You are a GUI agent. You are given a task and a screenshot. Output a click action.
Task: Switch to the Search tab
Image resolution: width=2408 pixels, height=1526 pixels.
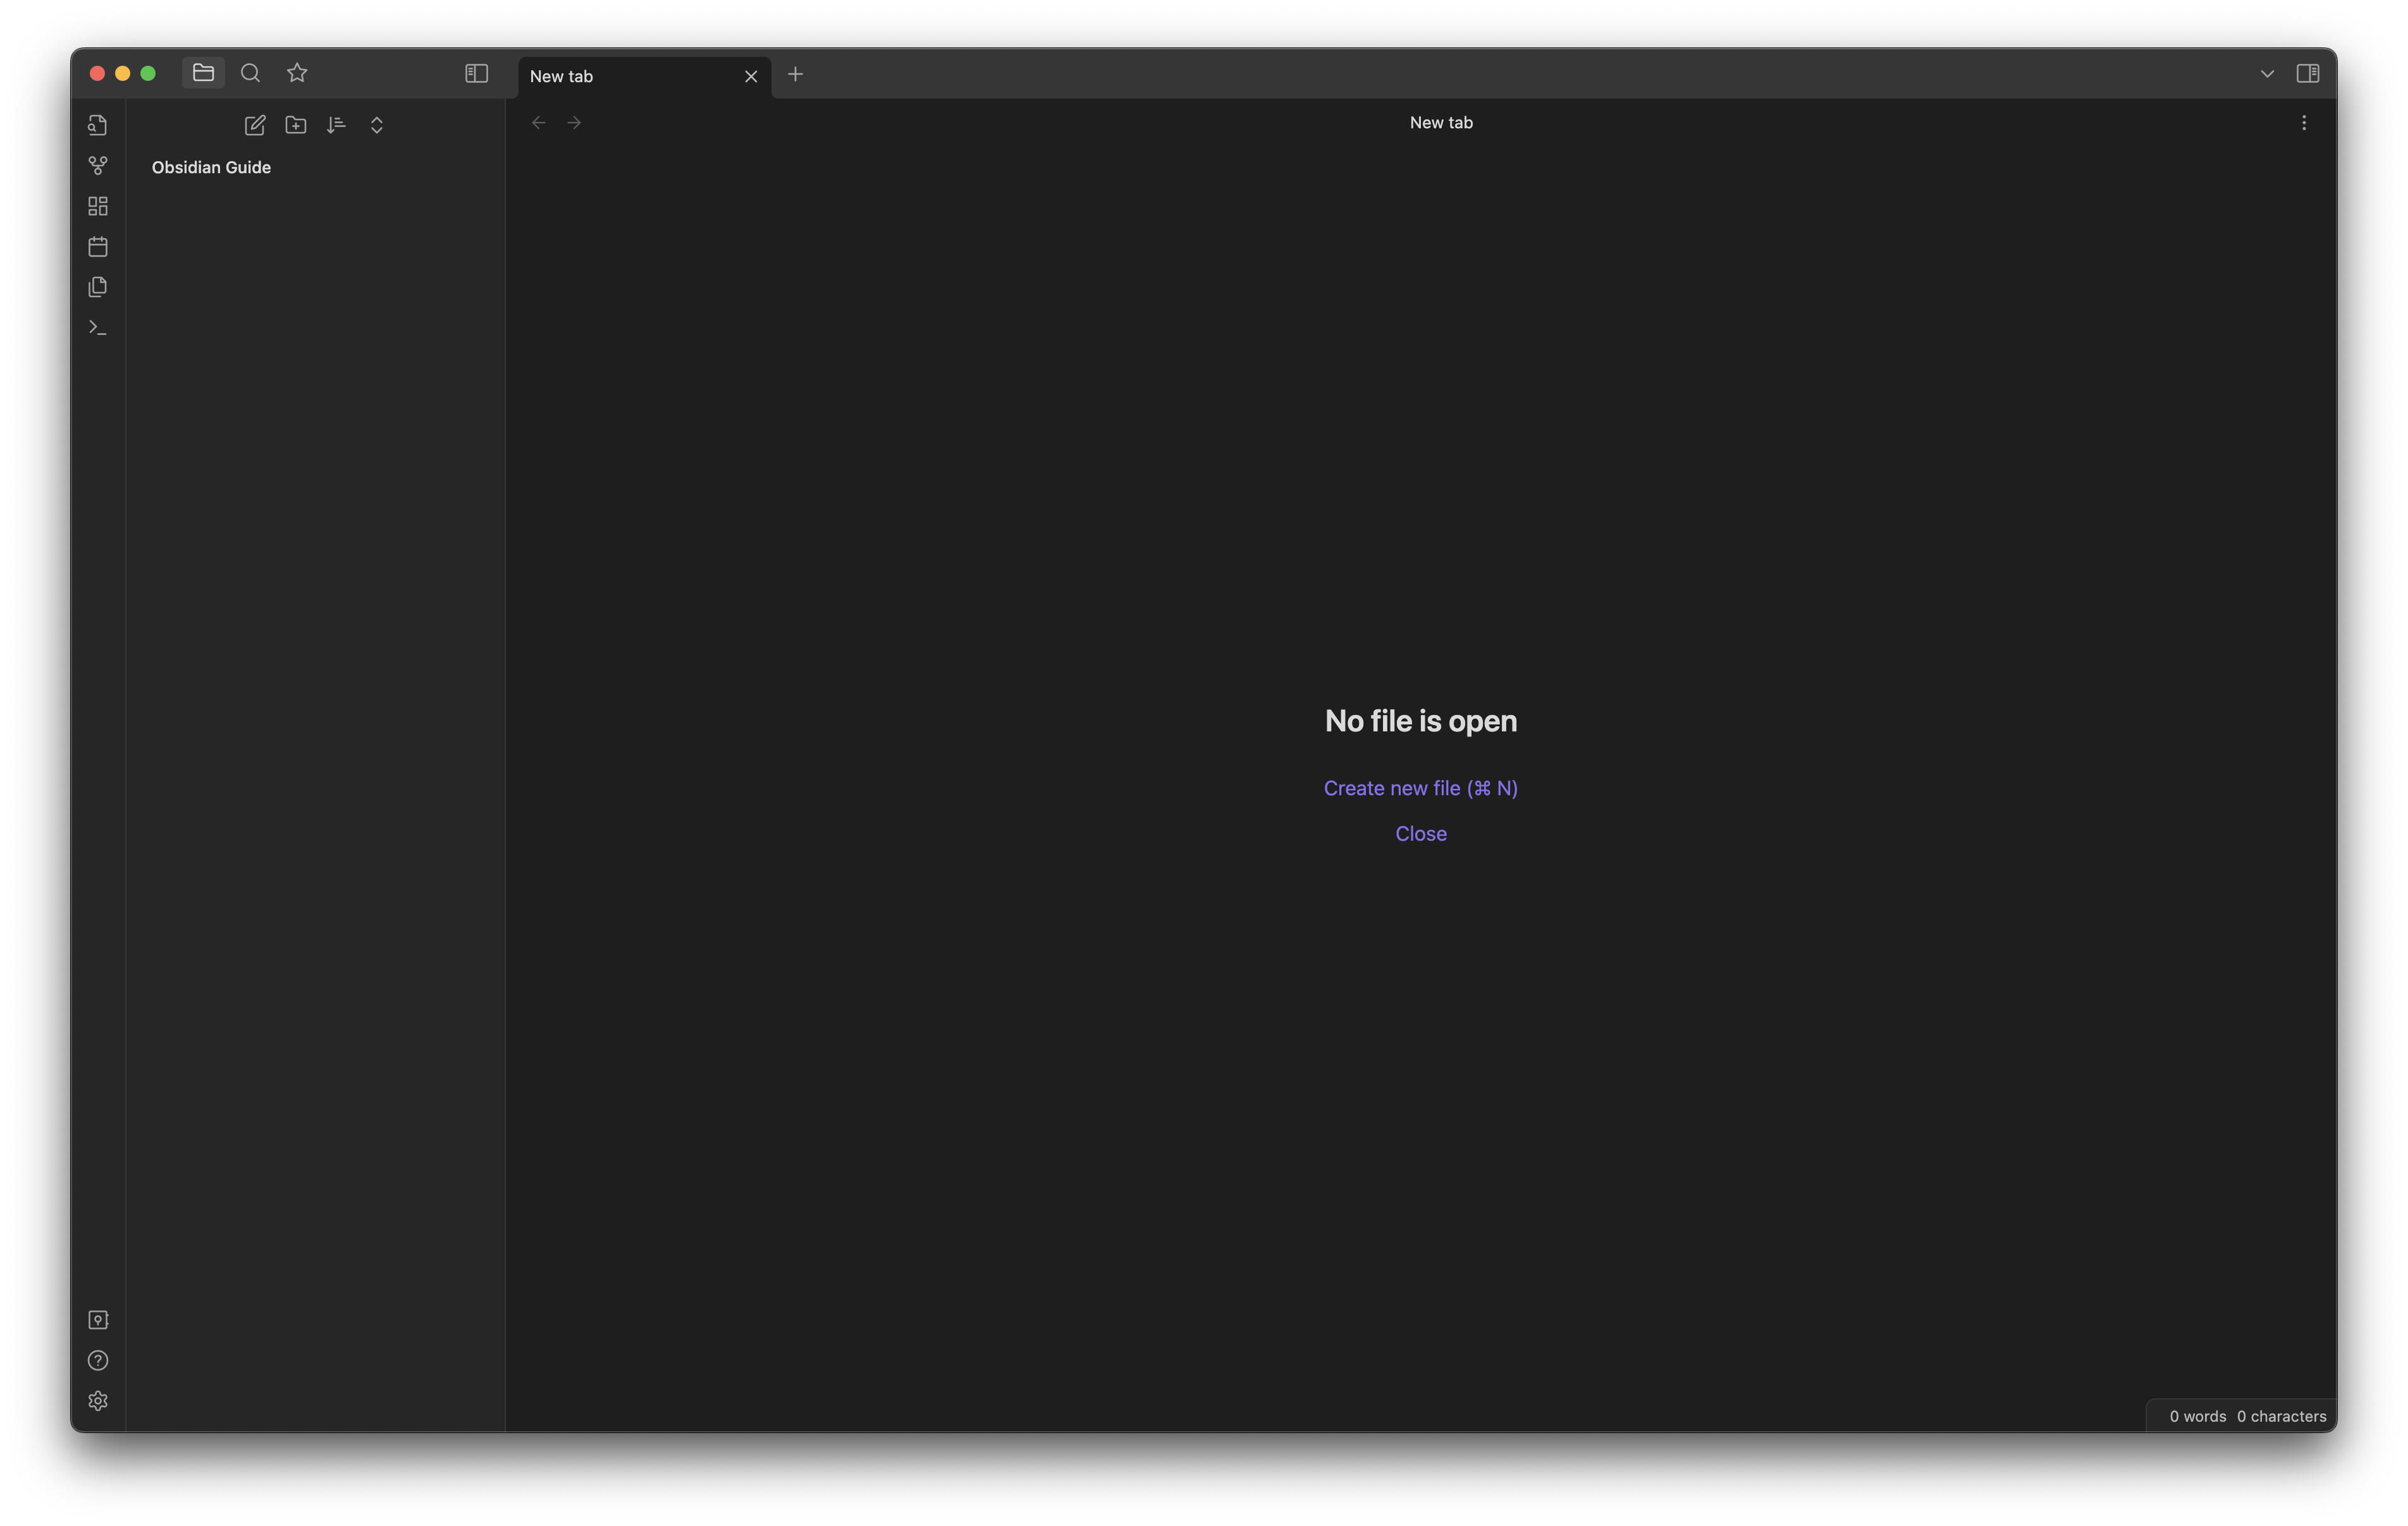click(x=251, y=73)
